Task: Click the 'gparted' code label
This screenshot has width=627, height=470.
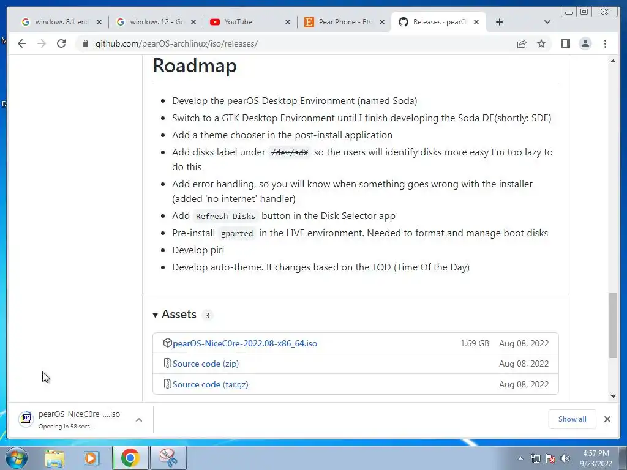Action: tap(237, 233)
